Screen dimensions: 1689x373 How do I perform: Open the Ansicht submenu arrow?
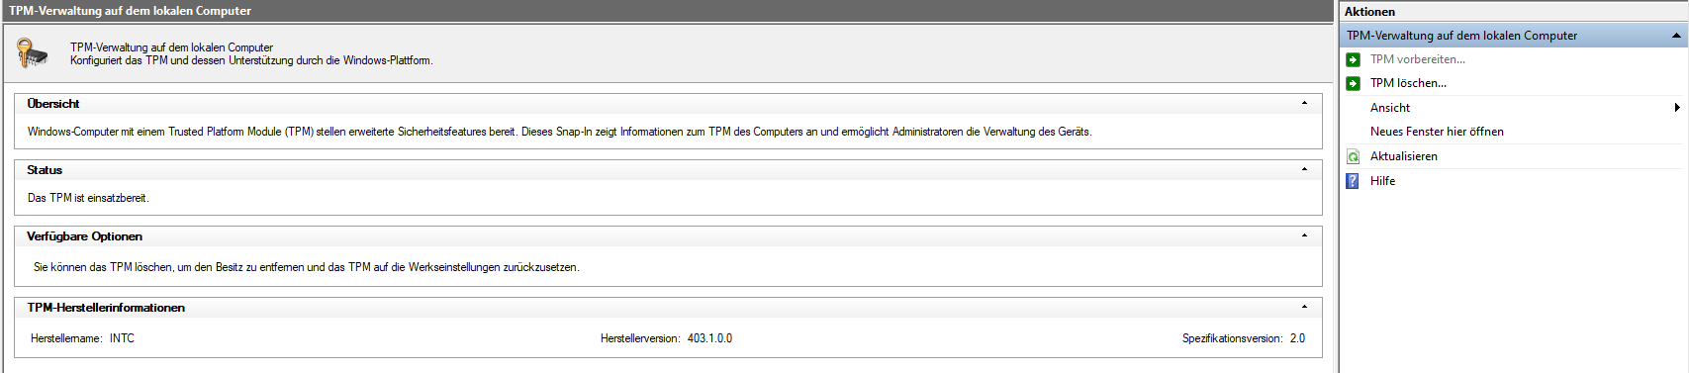click(x=1677, y=107)
